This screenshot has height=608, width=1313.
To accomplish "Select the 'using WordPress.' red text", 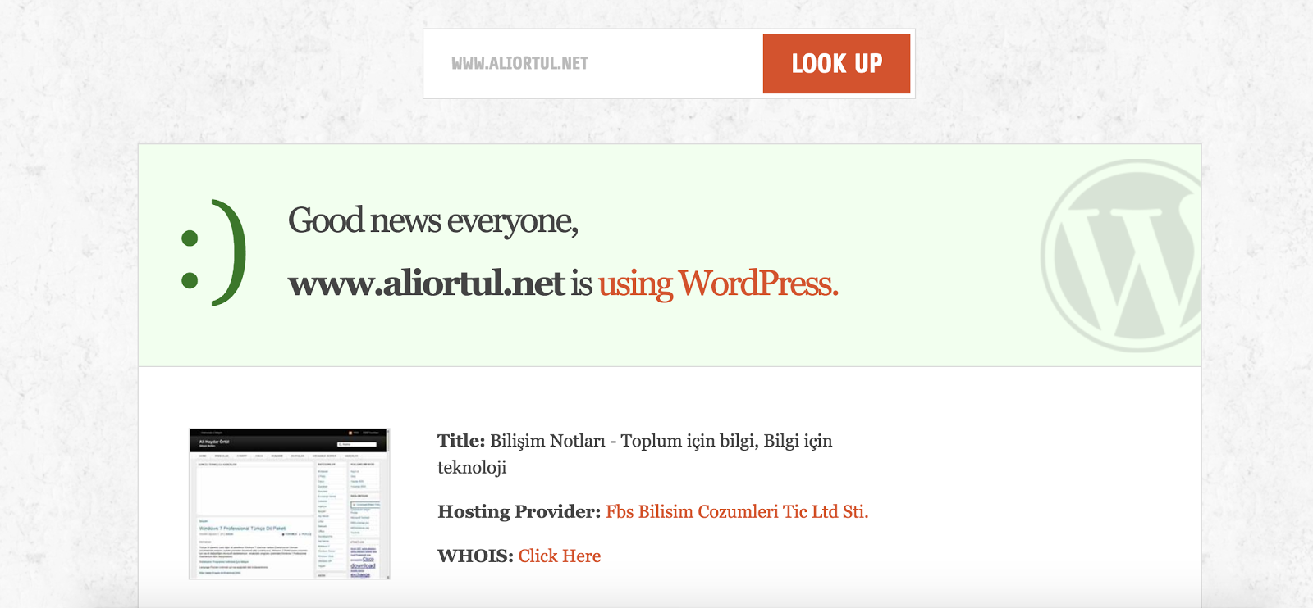I will (x=718, y=284).
